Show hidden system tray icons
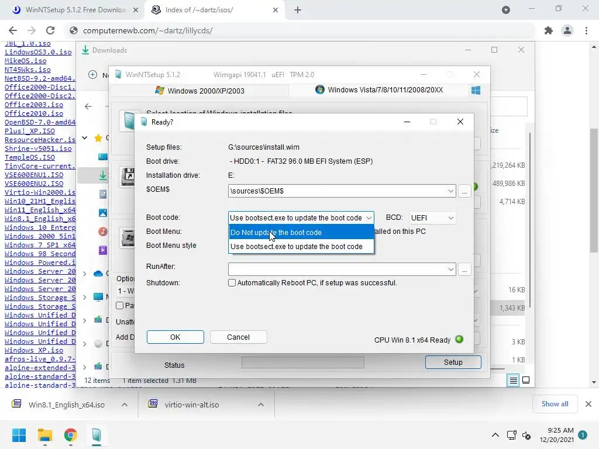Screen dimensions: 599x449 (x=495, y=435)
